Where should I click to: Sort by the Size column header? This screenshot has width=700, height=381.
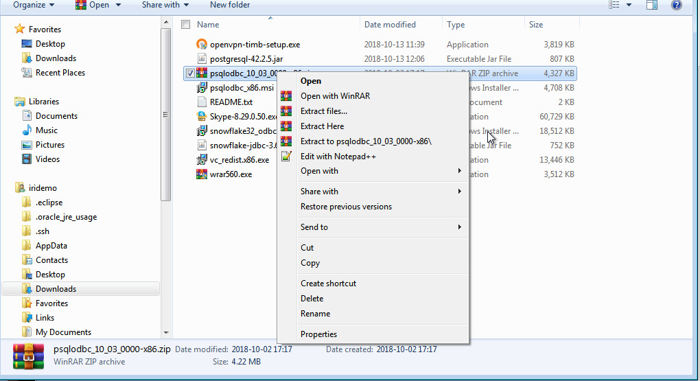(552, 25)
